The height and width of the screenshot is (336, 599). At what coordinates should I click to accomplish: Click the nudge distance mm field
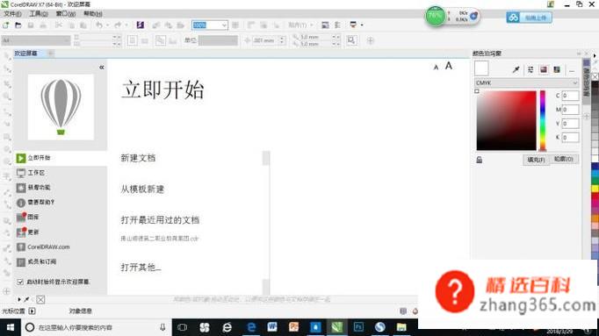coord(266,40)
